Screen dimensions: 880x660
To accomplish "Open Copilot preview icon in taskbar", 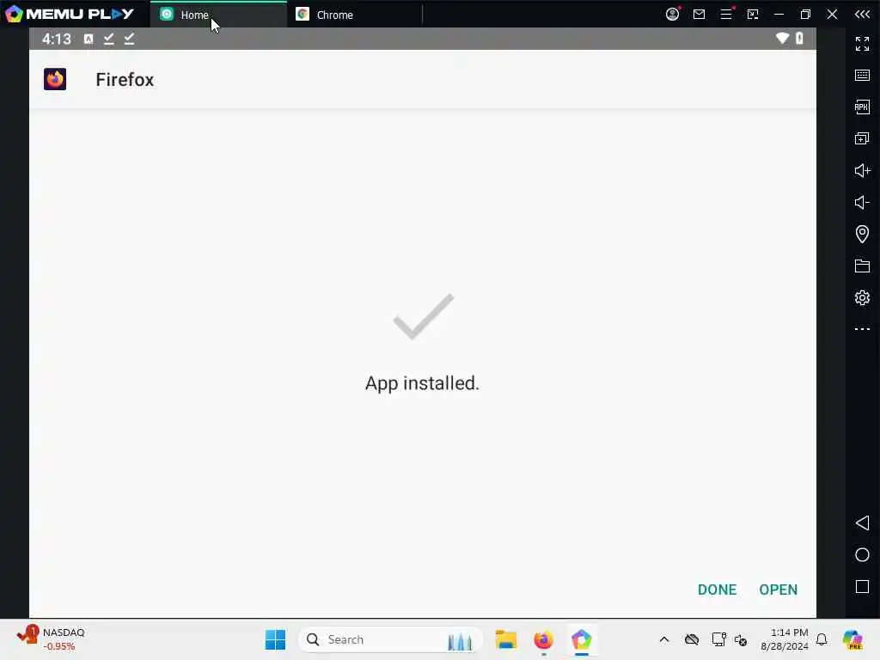I will (852, 639).
